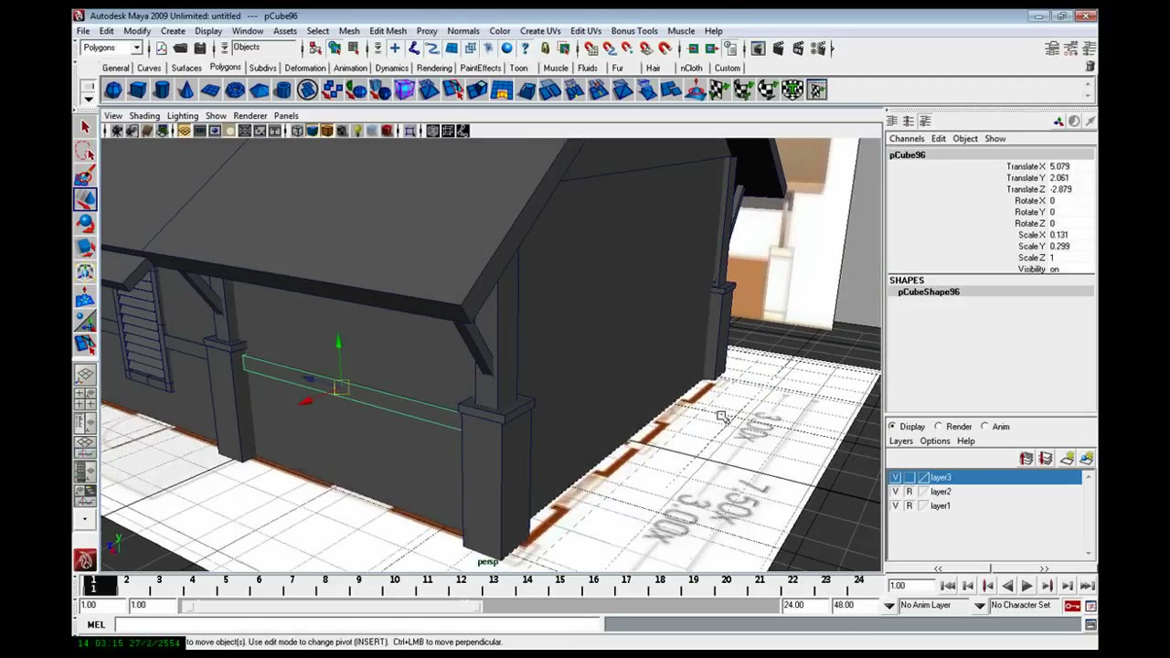Screen dimensions: 1170x658
Task: Open the Edit Mesh menu
Action: pyautogui.click(x=388, y=31)
